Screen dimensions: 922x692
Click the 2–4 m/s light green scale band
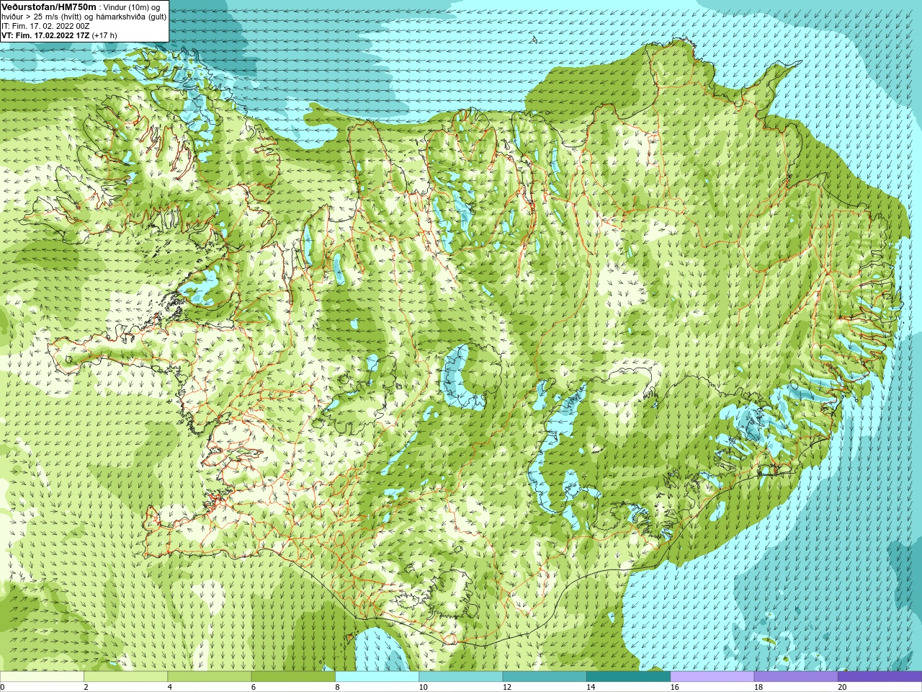click(126, 677)
